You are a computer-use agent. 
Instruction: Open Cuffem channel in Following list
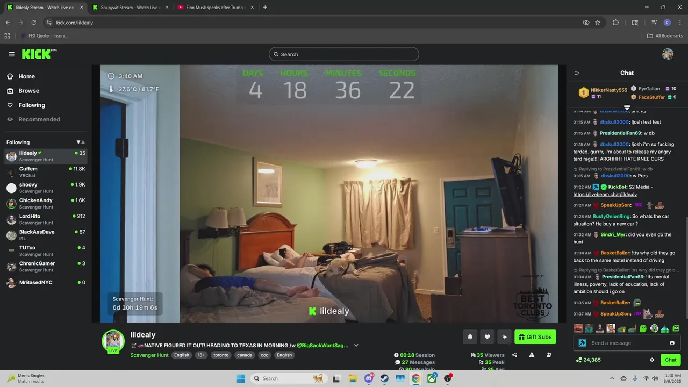[46, 172]
